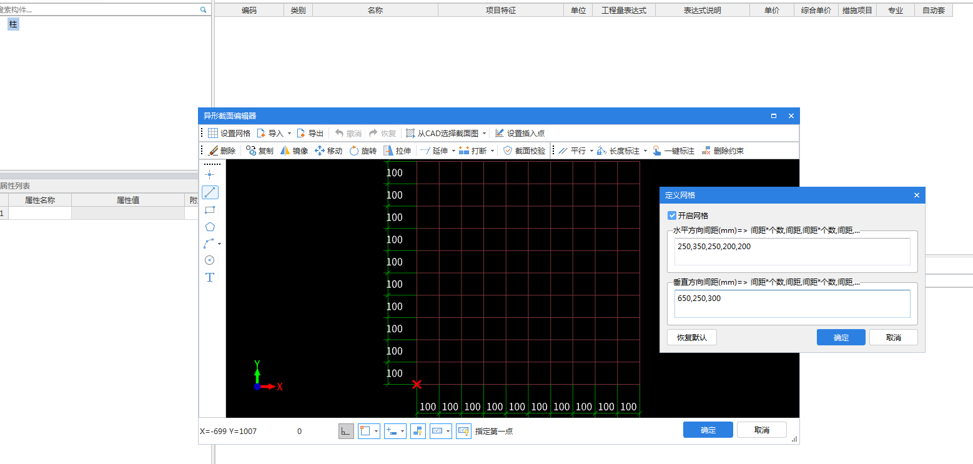The width and height of the screenshot is (973, 464).
Task: Confirm the 定义网格 dialog with 确定
Action: [x=841, y=337]
